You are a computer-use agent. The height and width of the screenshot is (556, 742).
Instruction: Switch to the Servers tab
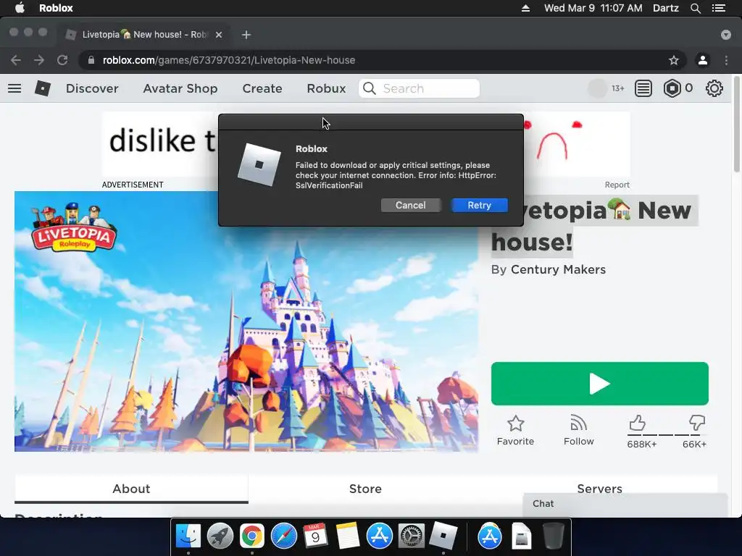[x=599, y=488]
